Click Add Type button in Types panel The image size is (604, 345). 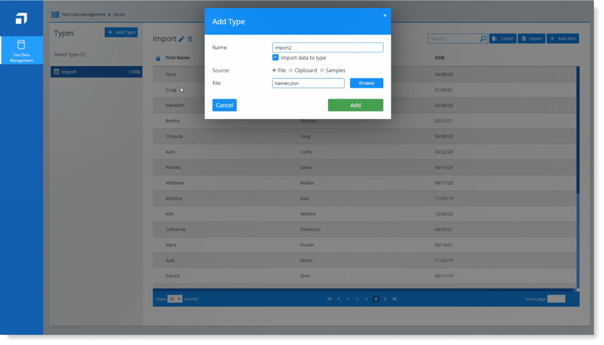[121, 32]
